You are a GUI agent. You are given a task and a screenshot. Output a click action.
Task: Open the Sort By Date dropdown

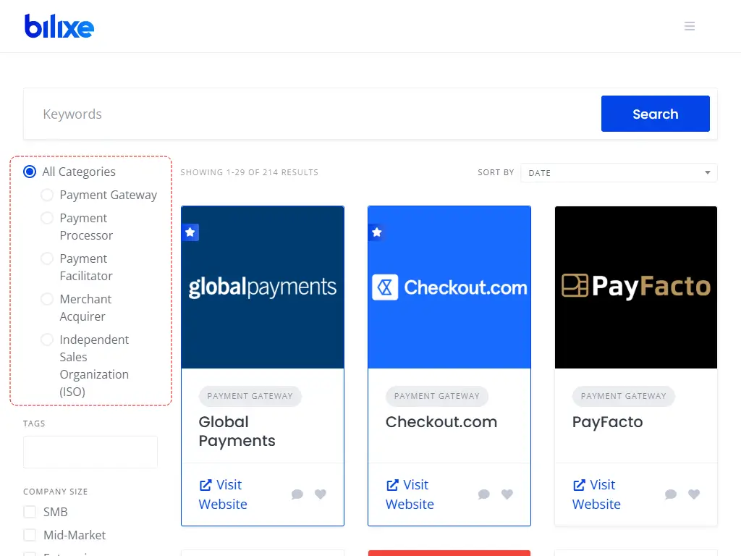(619, 172)
